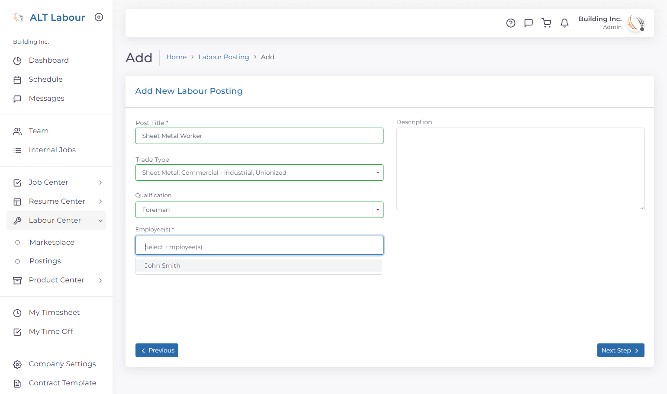This screenshot has width=667, height=394.
Task: Open the Qualification dropdown arrow
Action: click(378, 210)
